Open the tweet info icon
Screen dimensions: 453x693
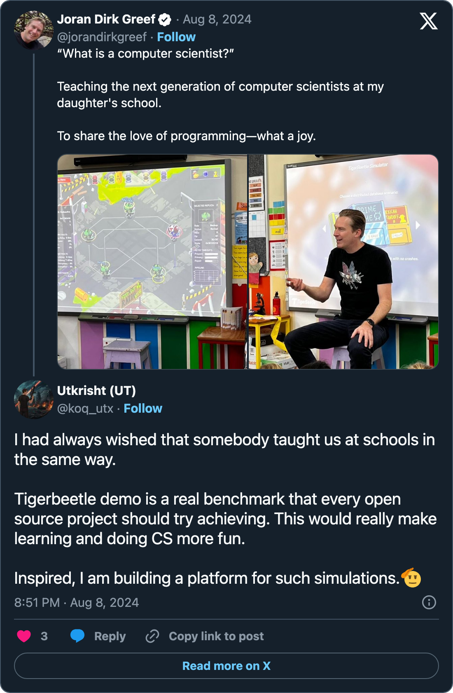[x=429, y=602]
